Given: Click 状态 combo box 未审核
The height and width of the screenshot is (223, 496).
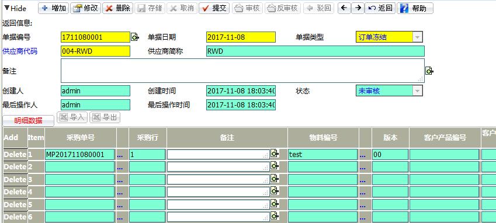Looking at the screenshot, I should pyautogui.click(x=389, y=91).
